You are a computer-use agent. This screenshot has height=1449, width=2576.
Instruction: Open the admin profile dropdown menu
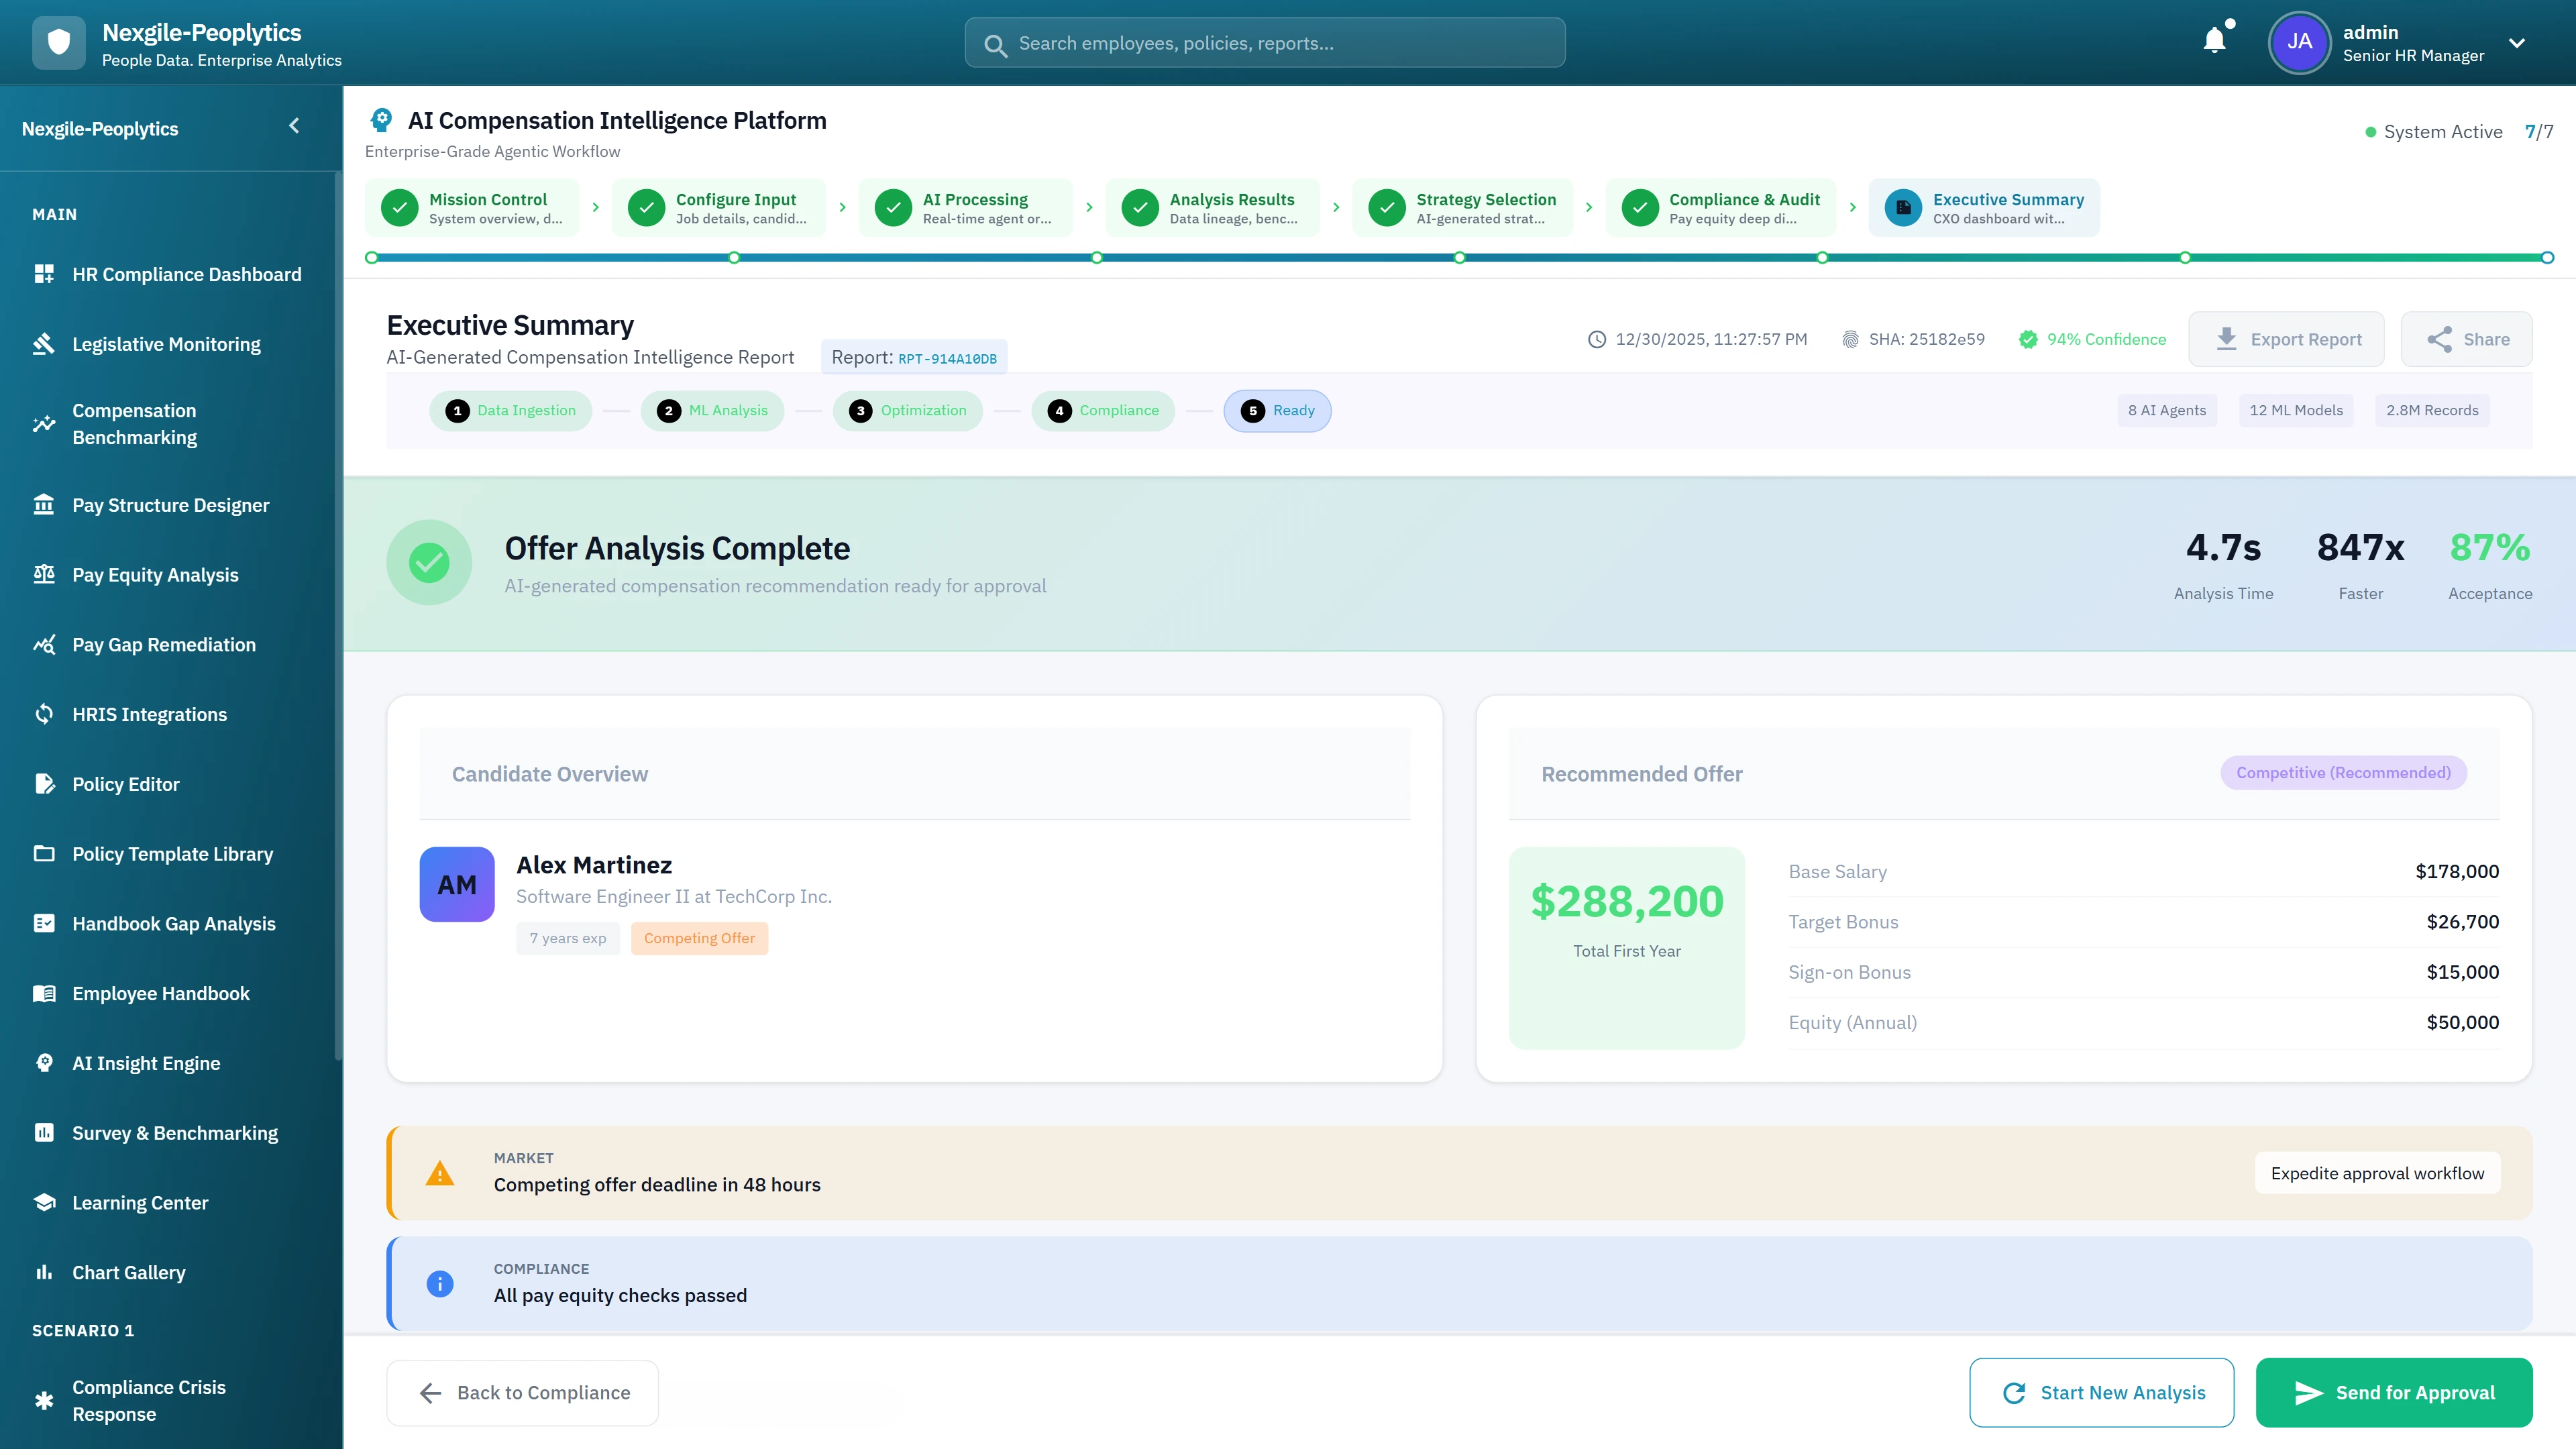[x=2518, y=43]
